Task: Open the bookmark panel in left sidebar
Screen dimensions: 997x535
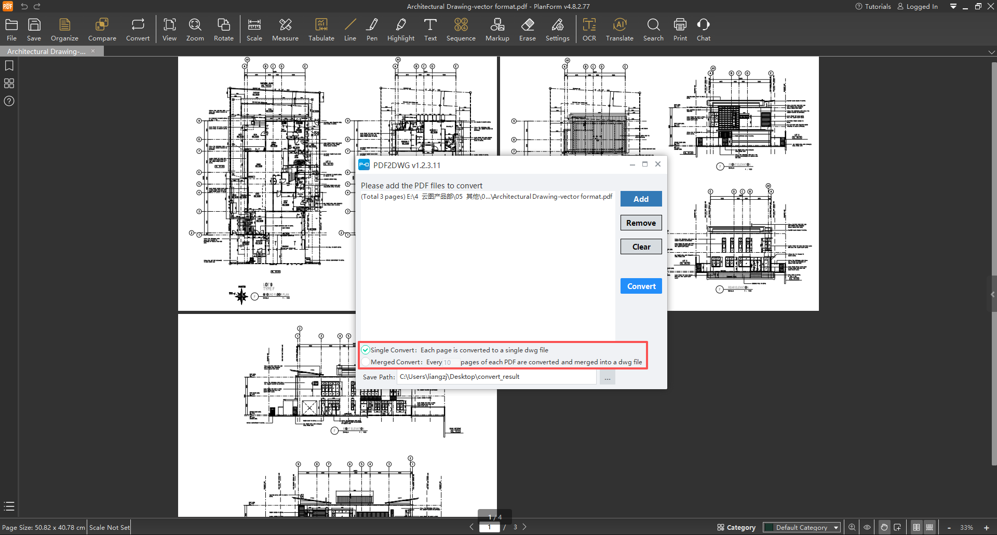Action: click(9, 66)
